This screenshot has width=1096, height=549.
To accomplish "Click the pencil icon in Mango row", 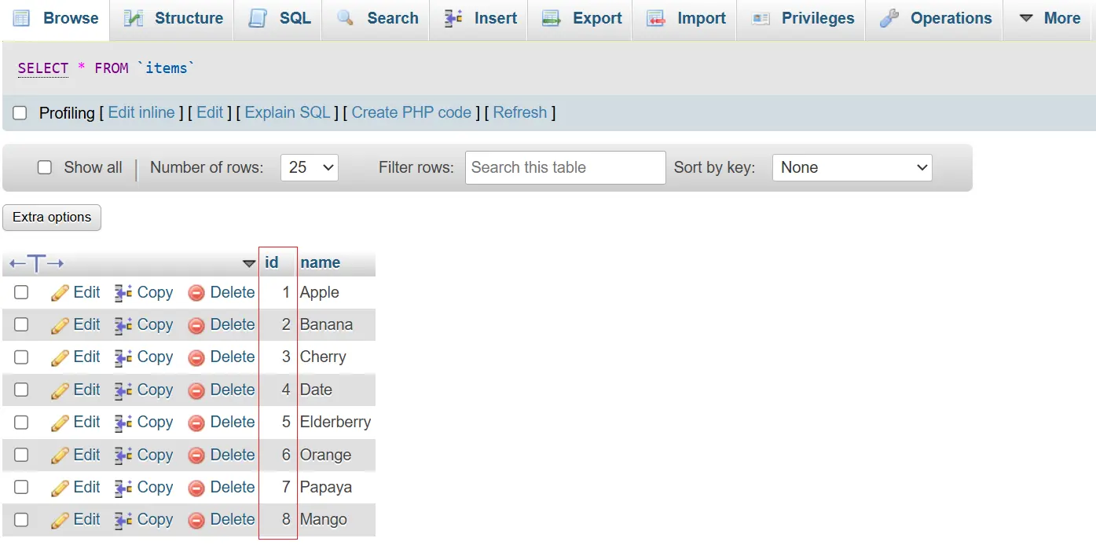I will [x=60, y=520].
